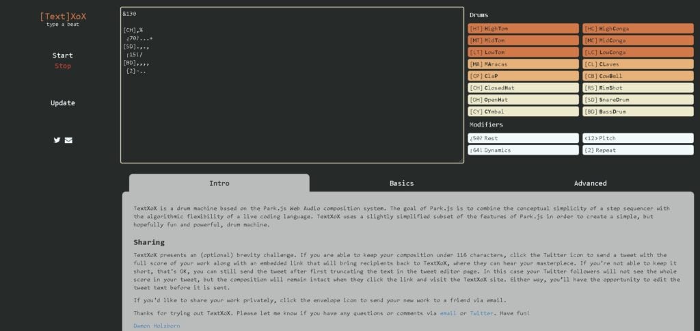Click the Twitter share icon

[x=57, y=140]
